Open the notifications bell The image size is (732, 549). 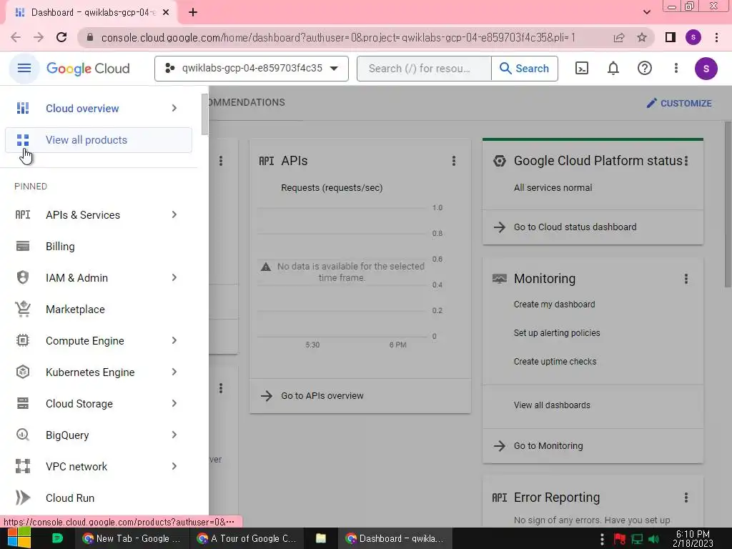coord(613,69)
